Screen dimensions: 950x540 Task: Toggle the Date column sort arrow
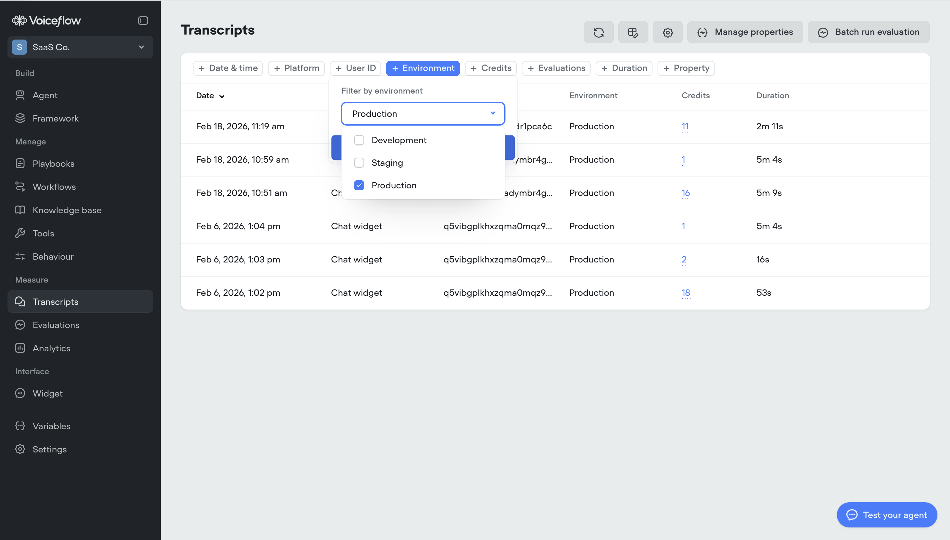tap(222, 96)
